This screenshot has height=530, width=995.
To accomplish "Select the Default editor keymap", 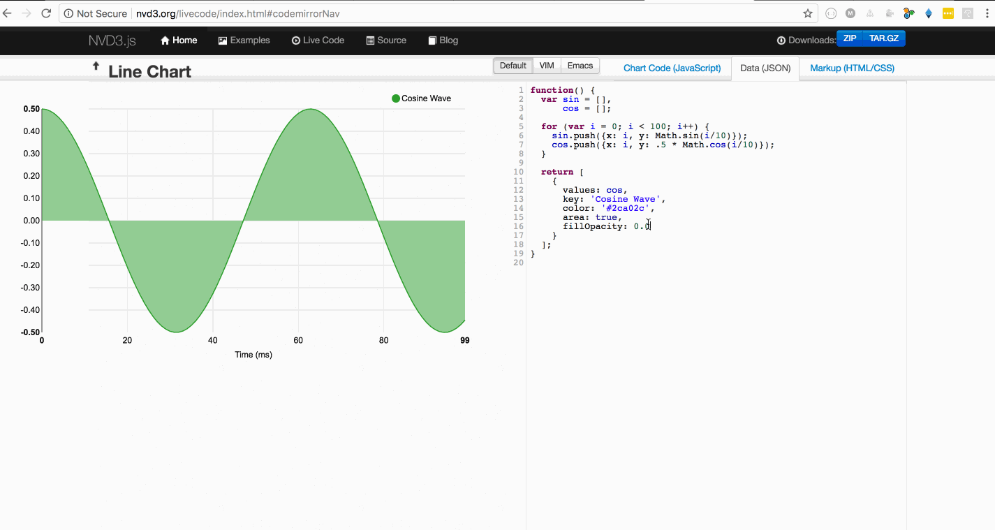I will coord(513,66).
